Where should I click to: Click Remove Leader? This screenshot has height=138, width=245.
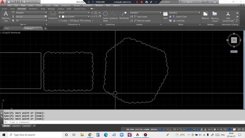tap(142, 21)
